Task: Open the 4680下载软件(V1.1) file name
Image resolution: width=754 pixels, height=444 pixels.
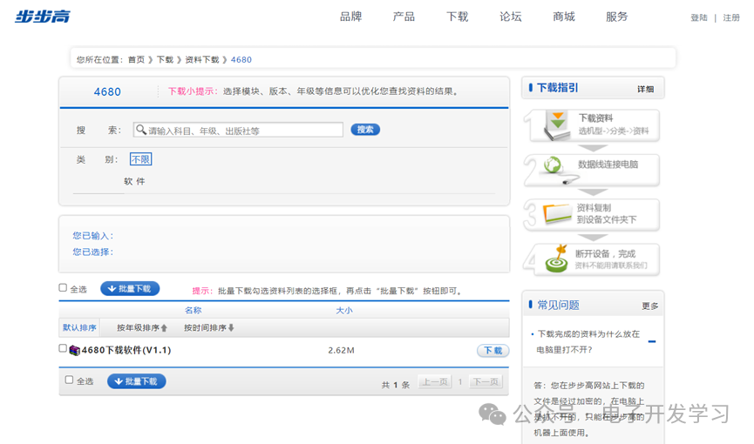Action: pos(126,350)
